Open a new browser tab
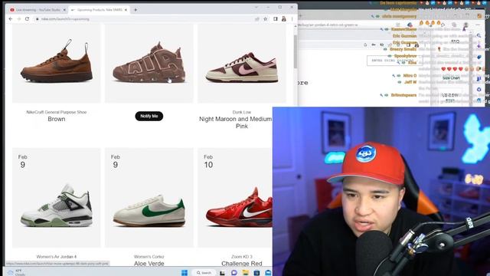Viewport: 490px width, 276px height. [136, 10]
